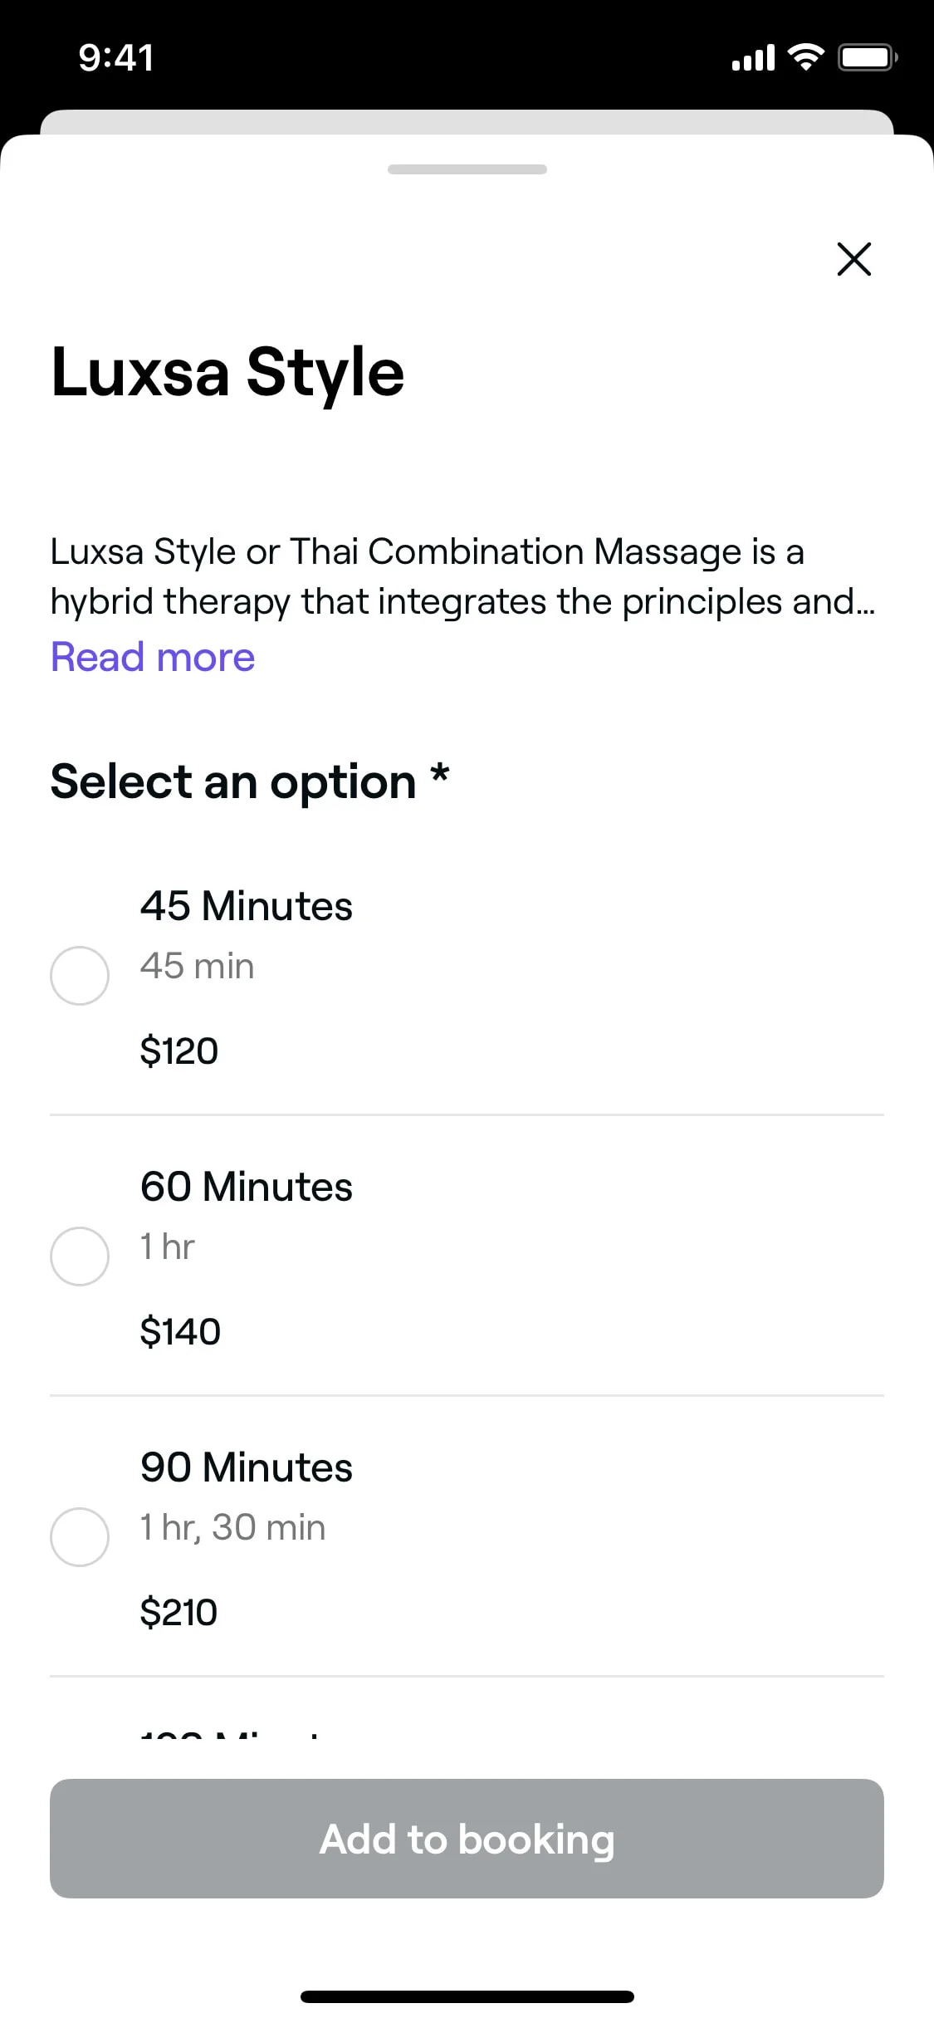Viewport: 934px width, 2023px height.
Task: Choose the 45 Minutes option label
Action: 247,905
